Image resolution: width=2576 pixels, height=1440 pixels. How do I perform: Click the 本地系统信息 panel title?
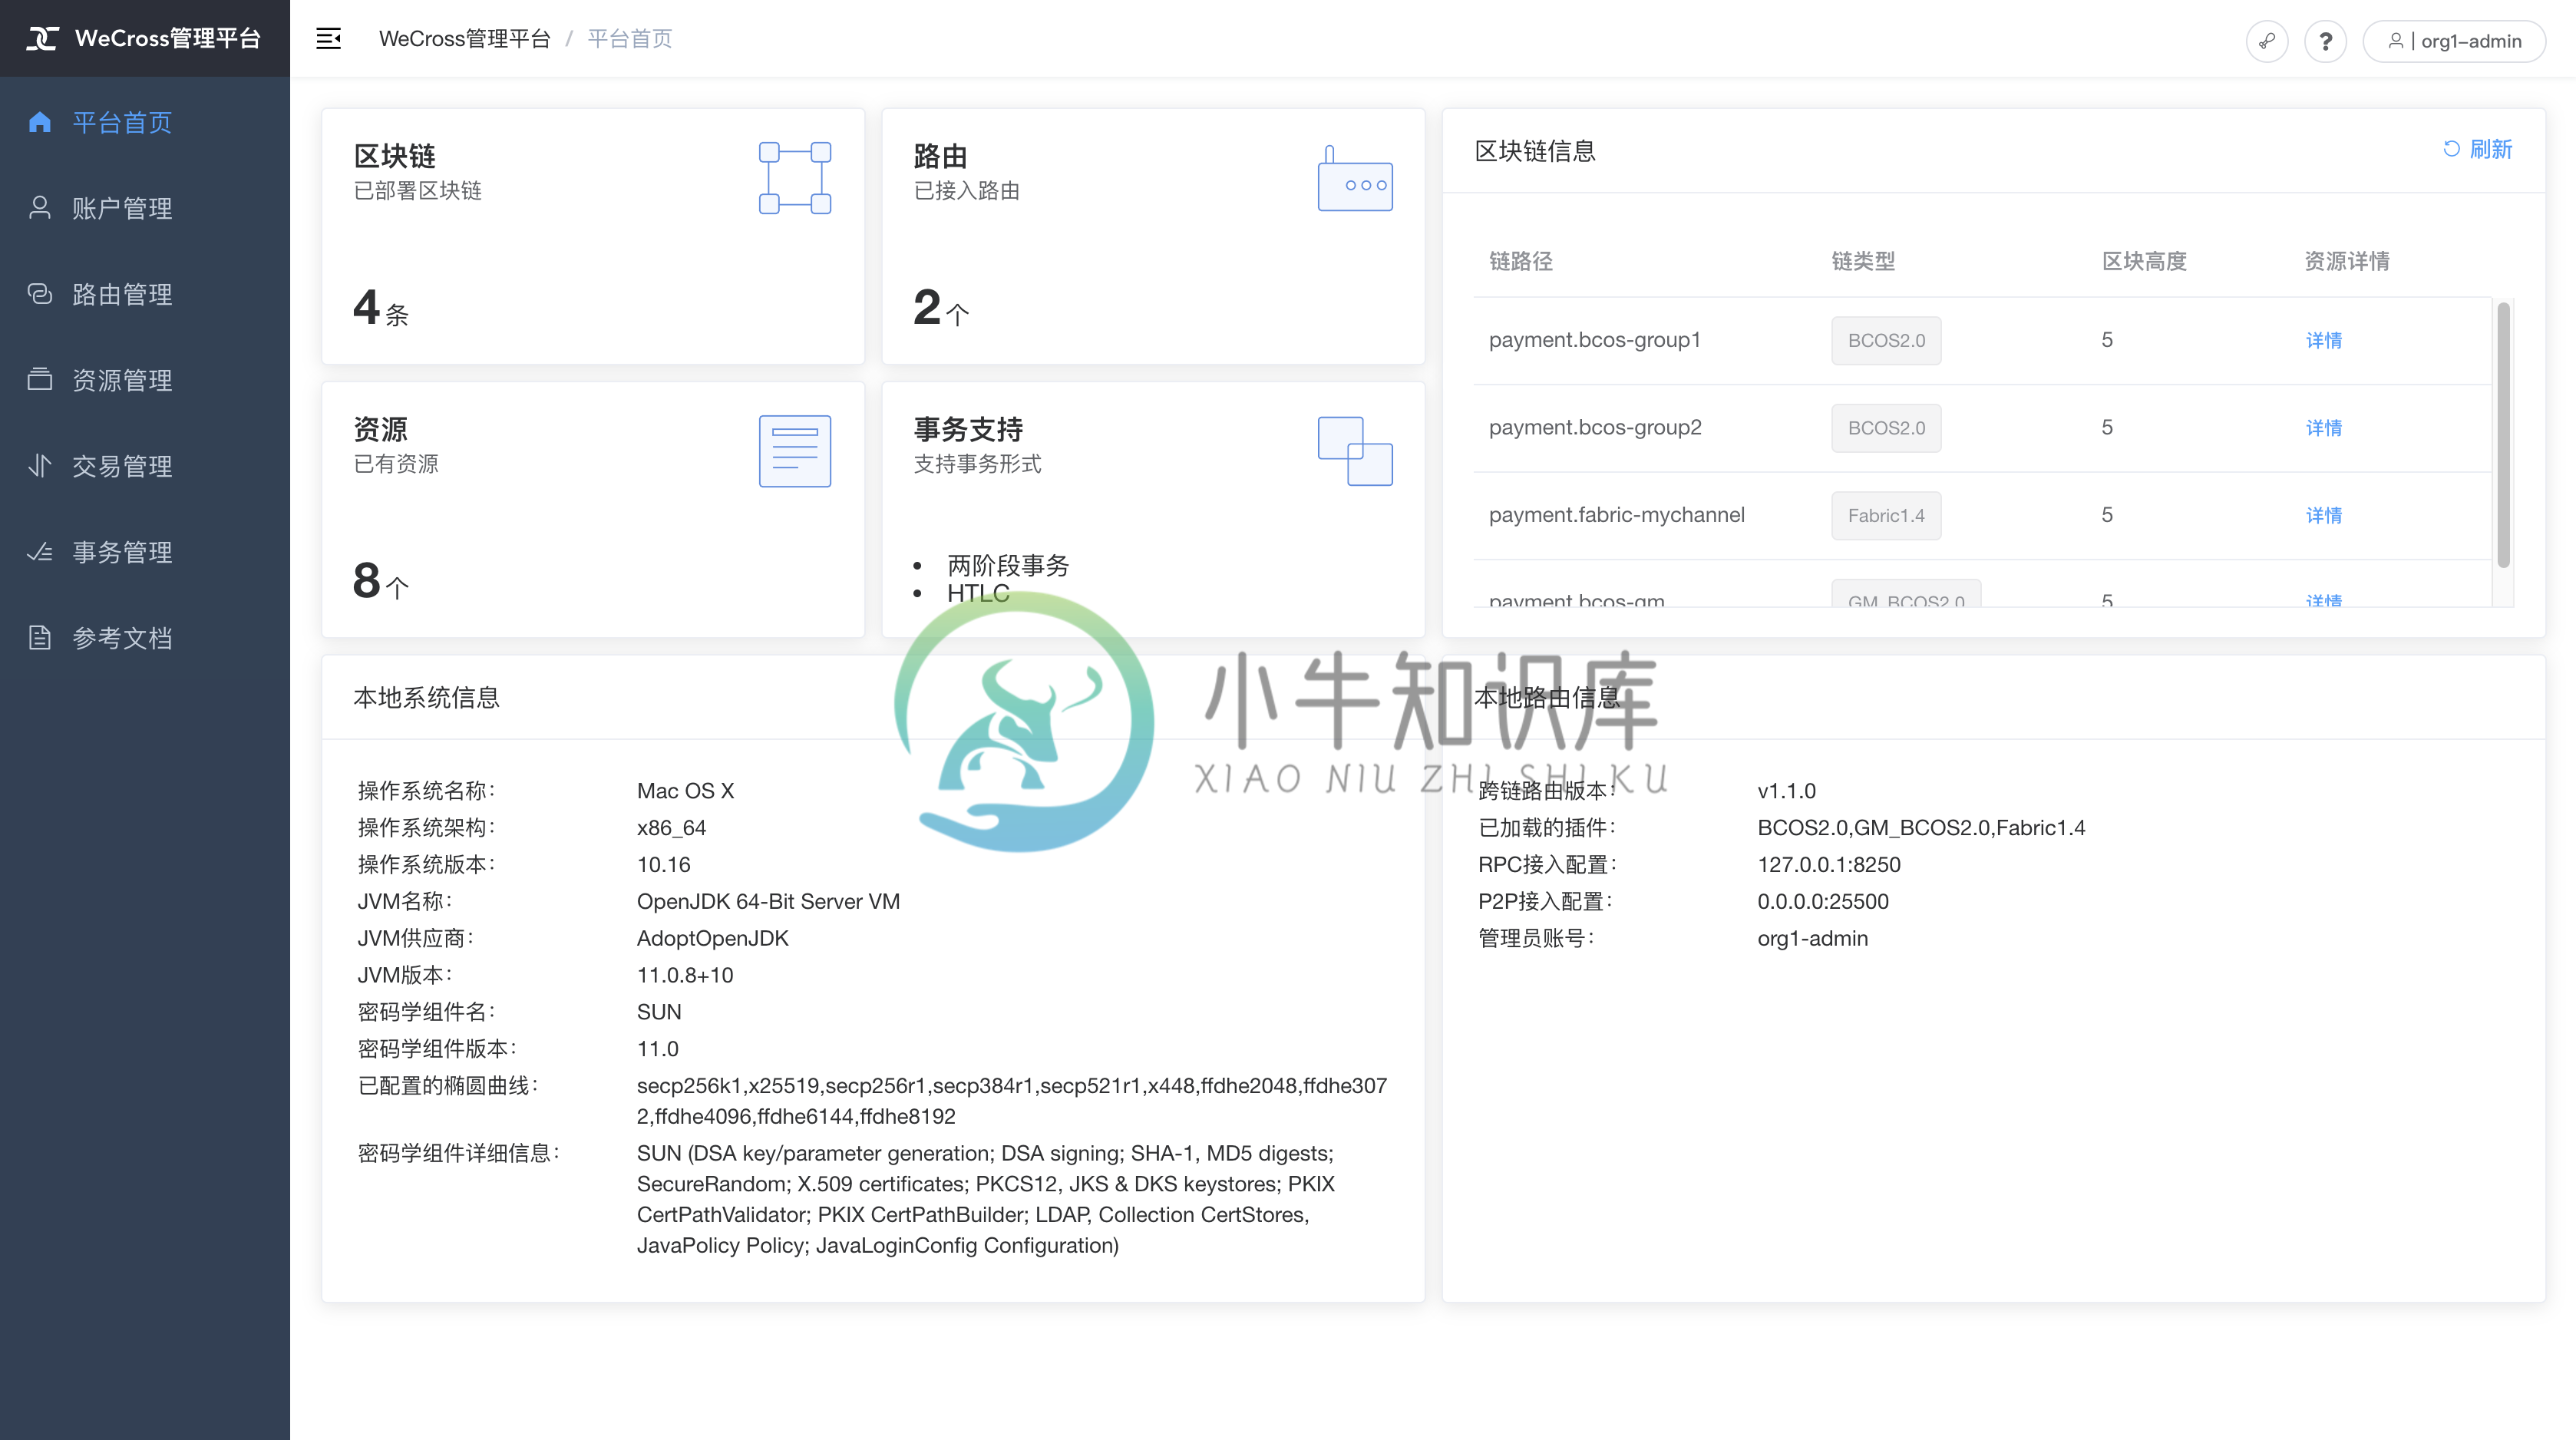426,697
